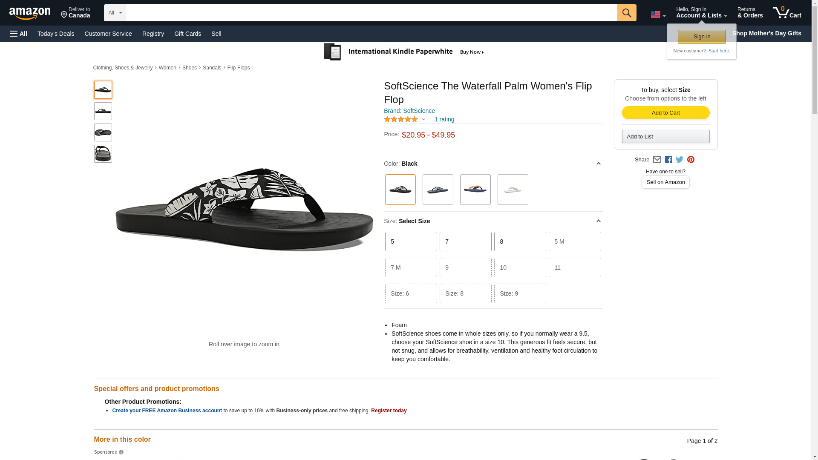Collapse the Color section arrow
The width and height of the screenshot is (818, 460).
click(x=598, y=164)
